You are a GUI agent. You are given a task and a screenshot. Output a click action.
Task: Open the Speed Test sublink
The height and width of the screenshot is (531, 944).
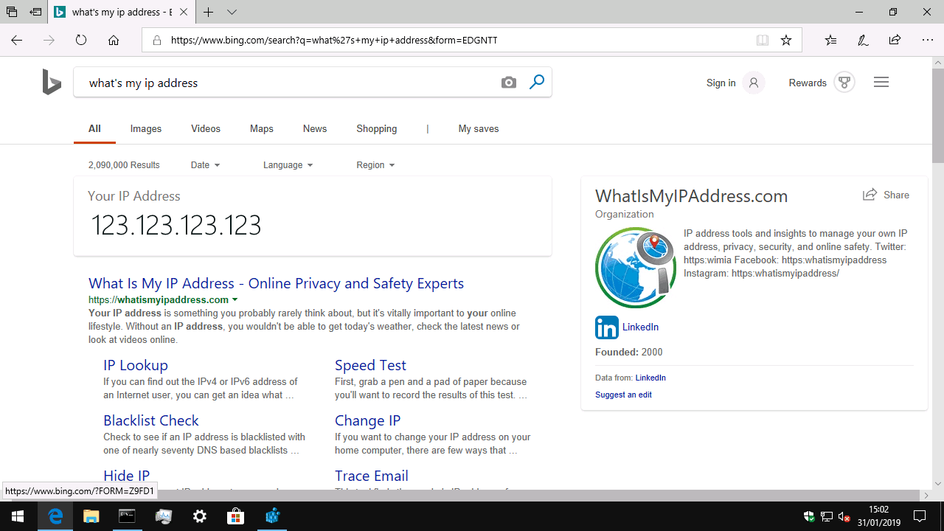click(370, 365)
